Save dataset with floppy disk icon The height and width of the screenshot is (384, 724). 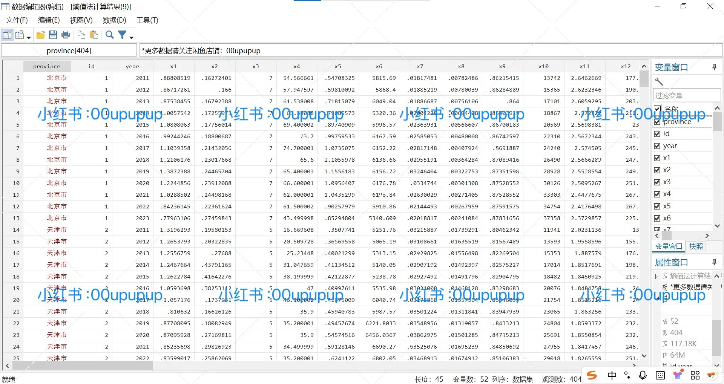(53, 35)
